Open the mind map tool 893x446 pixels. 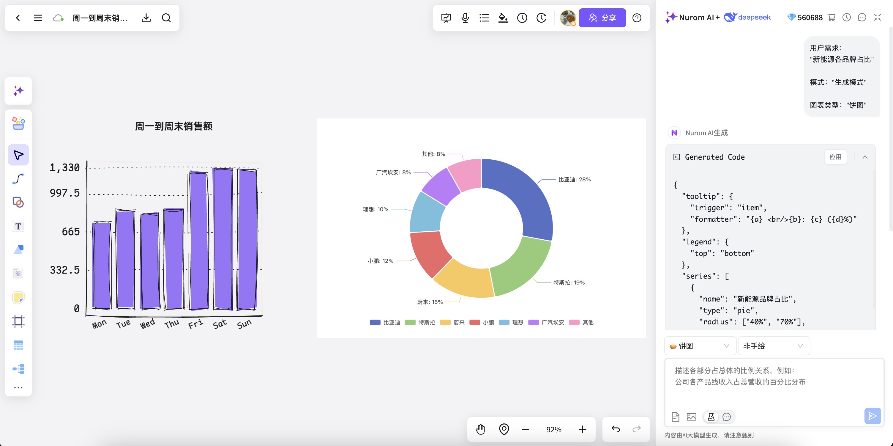pyautogui.click(x=18, y=369)
